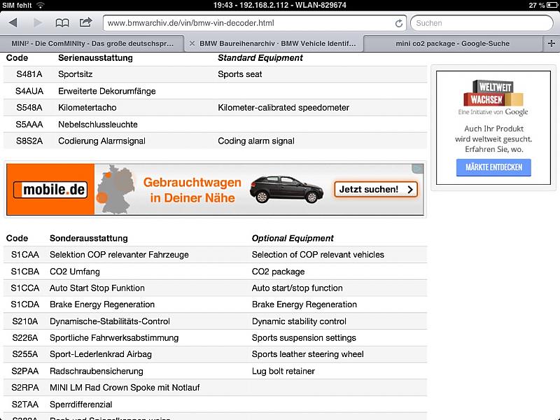
Task: Click the Weltweit Wachsen Google ad logo
Action: click(493, 97)
